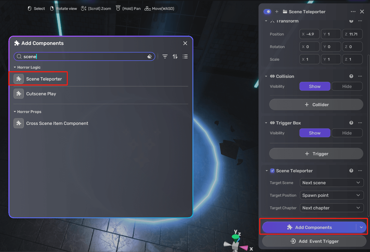Clear the search field with eraser icon
The image size is (370, 252).
point(149,57)
